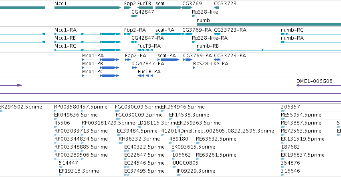
Task: Select the DME1-006G08 feature label
Action: (x=315, y=81)
